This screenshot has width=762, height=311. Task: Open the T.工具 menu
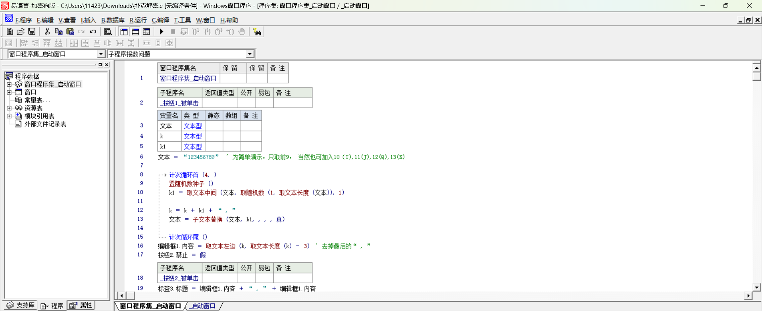(x=182, y=20)
